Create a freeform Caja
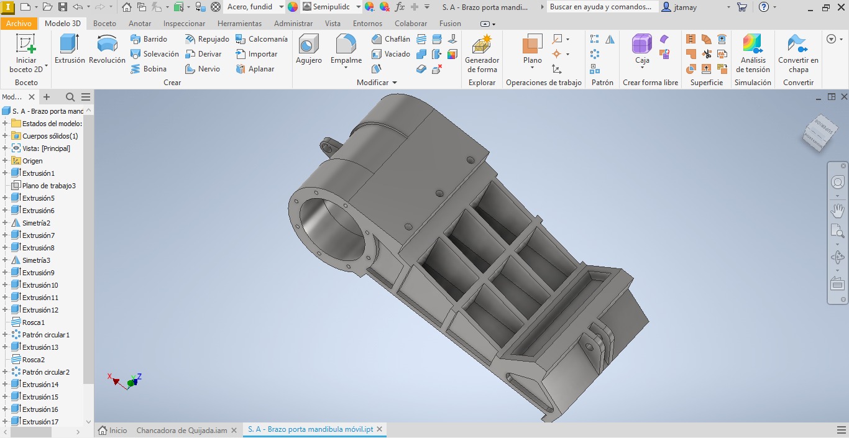Viewport: 849px width, 438px height. [x=642, y=51]
